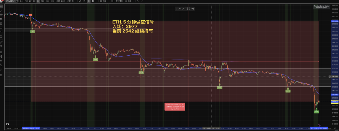Image resolution: width=339 pixels, height=131 pixels.
Task: Select the geometric shapes tool in sidebar
Action: tap(1, 28)
